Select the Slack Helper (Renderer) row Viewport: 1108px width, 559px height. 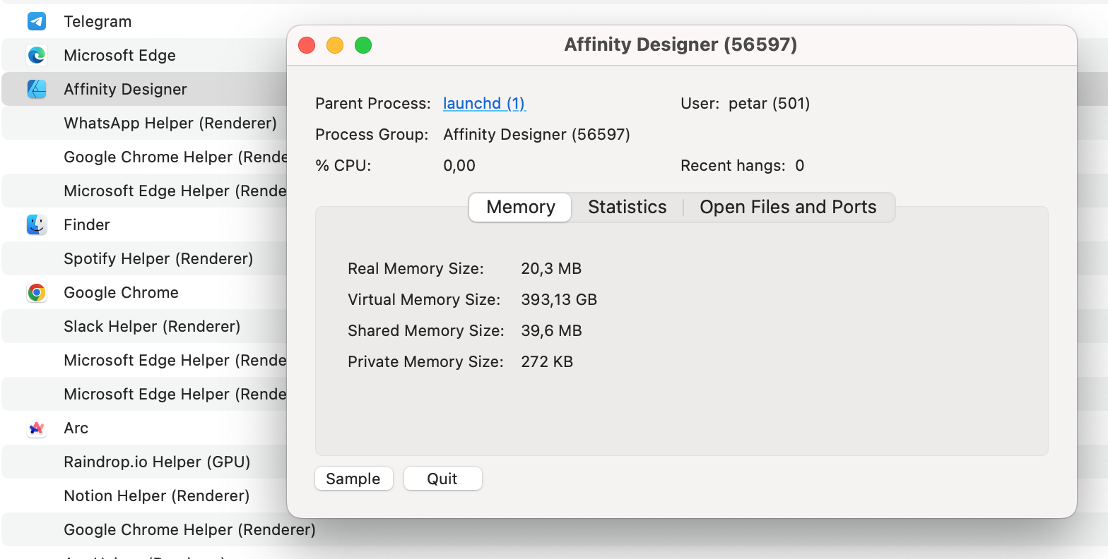pos(144,326)
